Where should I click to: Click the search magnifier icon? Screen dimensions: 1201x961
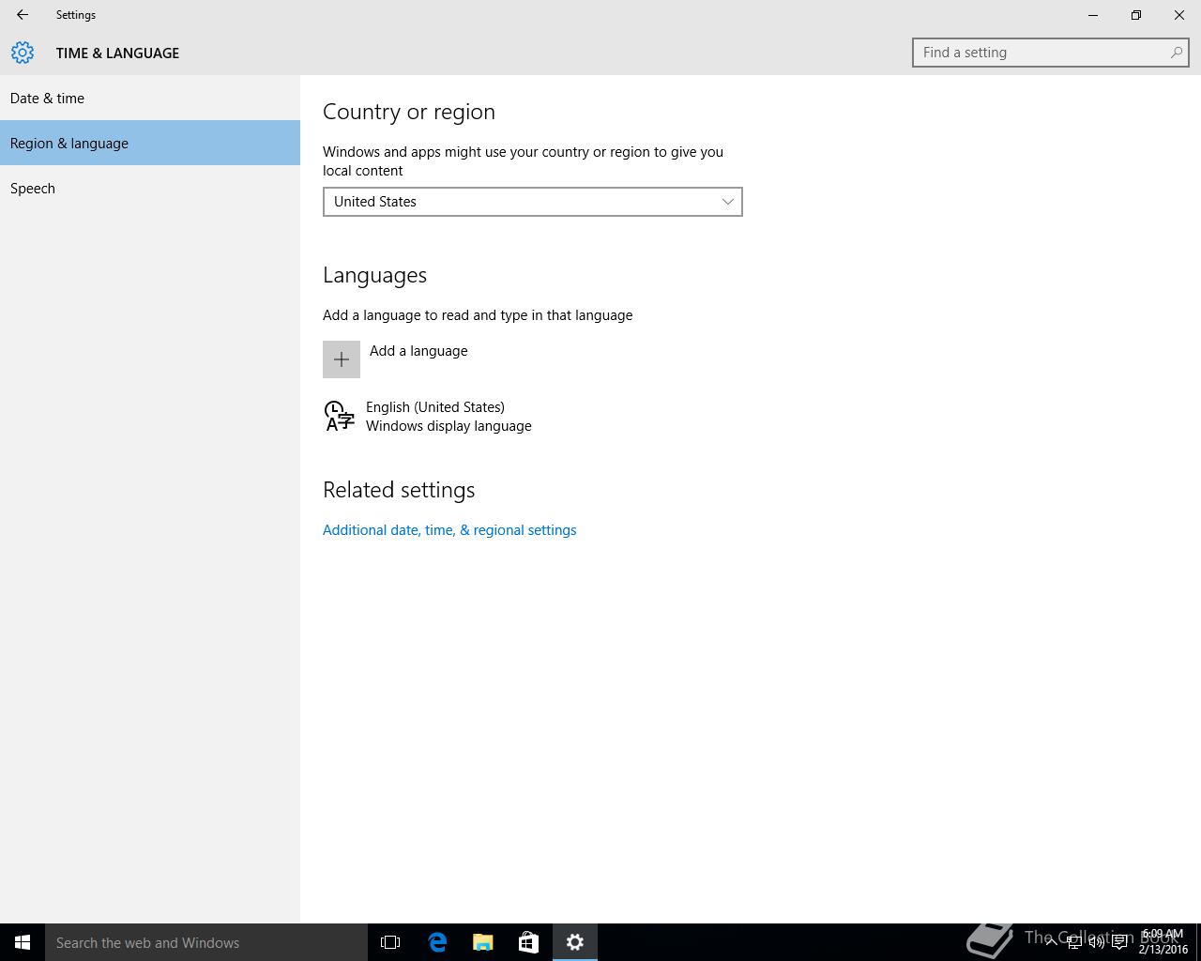[1176, 53]
